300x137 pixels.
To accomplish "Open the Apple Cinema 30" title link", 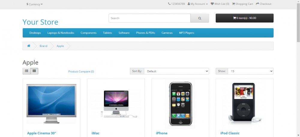I will (41, 133).
